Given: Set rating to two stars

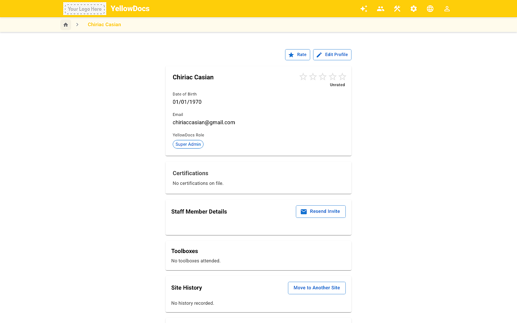Looking at the screenshot, I should 313,77.
